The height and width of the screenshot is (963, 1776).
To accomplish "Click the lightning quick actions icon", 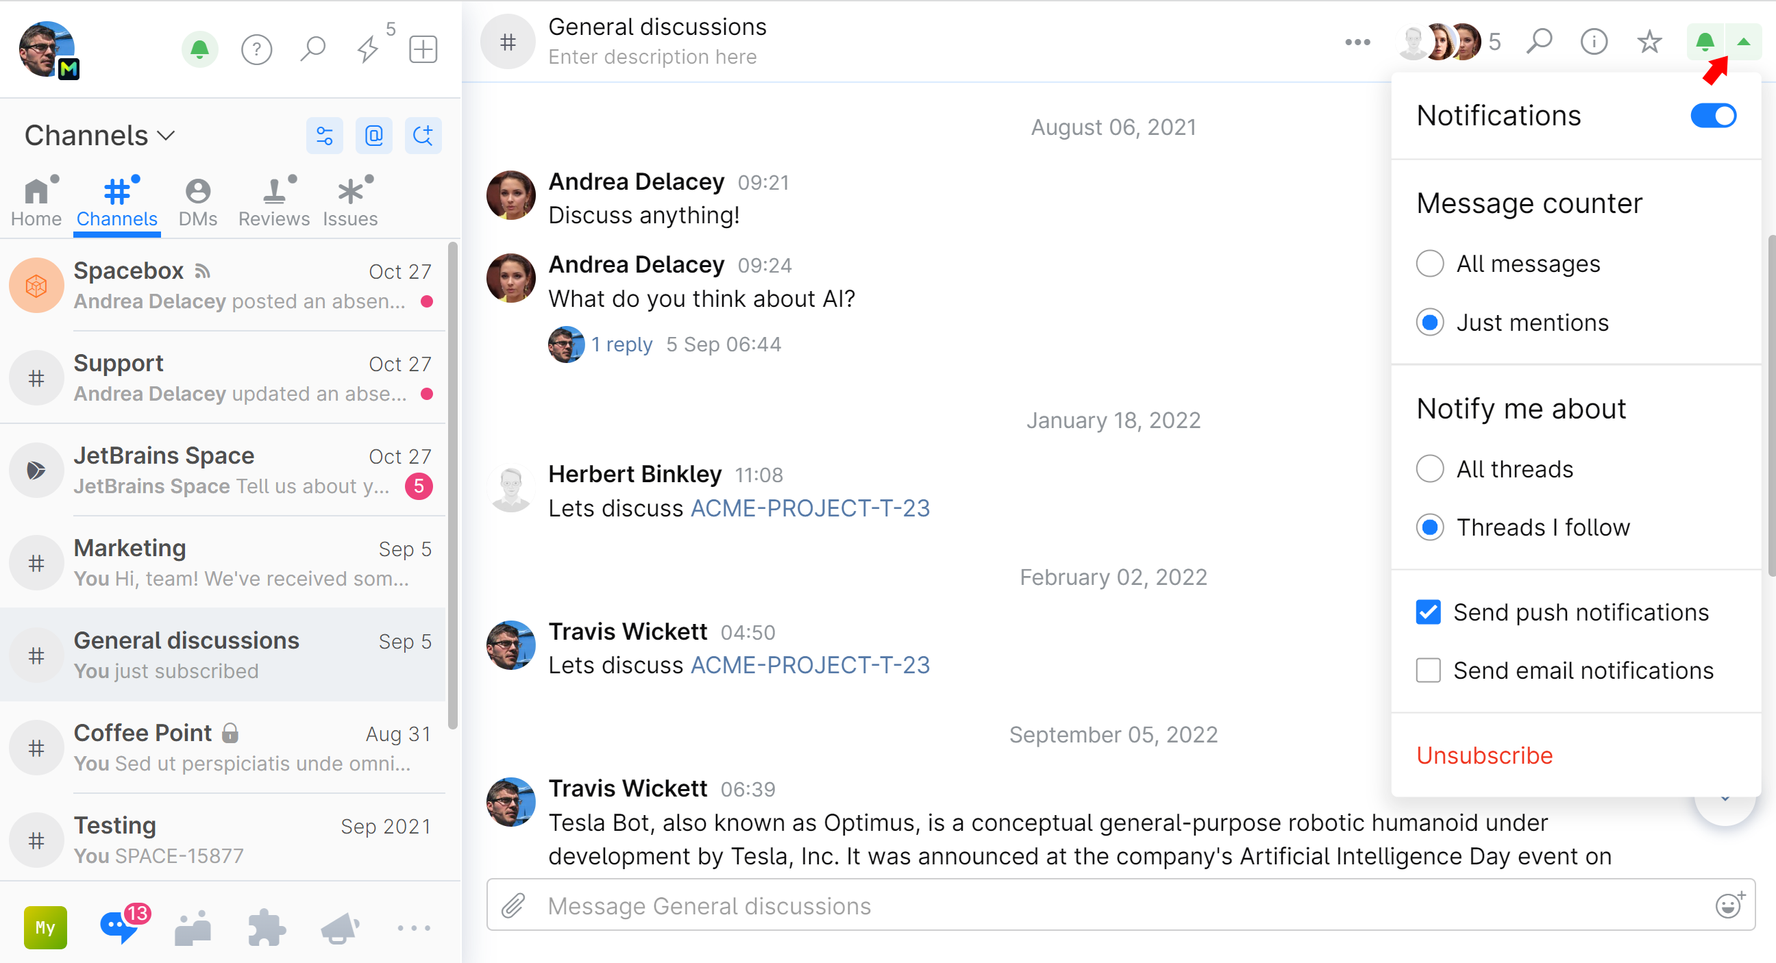I will pyautogui.click(x=368, y=49).
